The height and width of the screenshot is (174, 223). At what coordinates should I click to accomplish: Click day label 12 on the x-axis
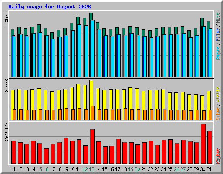point(85,169)
